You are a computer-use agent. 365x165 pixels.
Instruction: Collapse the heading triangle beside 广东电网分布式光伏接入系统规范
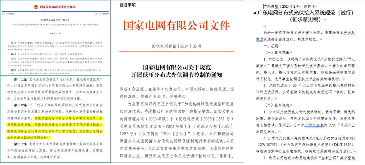[x=254, y=13]
